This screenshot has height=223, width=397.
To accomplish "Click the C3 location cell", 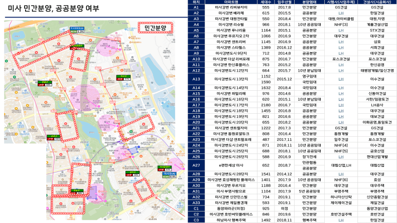I will pos(196,220).
